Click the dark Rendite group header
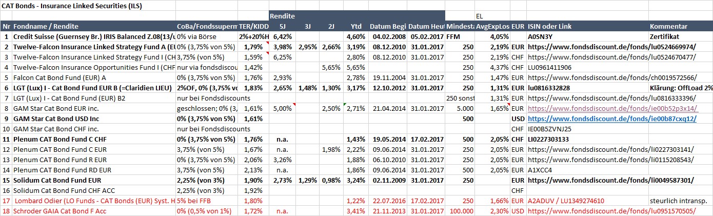The image size is (713, 216). 283,16
